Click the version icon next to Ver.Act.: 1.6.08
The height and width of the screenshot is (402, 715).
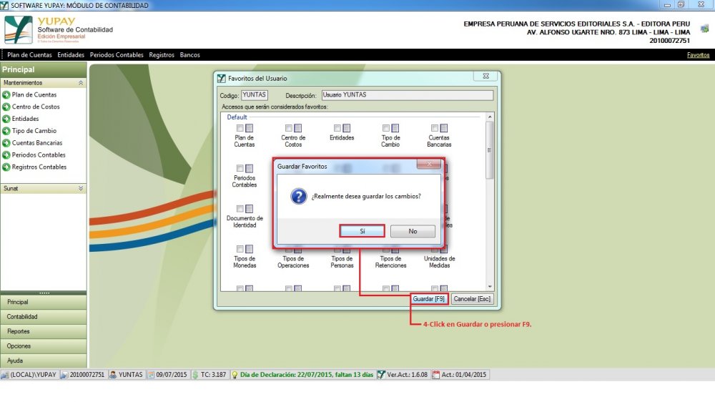pos(381,375)
